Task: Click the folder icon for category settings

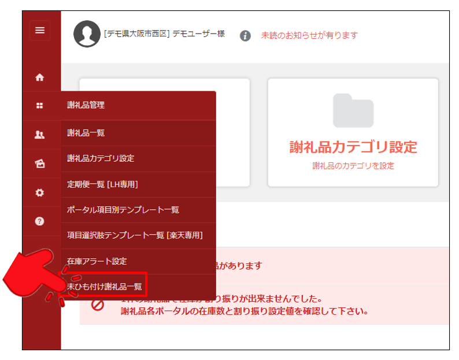Action: pyautogui.click(x=353, y=110)
